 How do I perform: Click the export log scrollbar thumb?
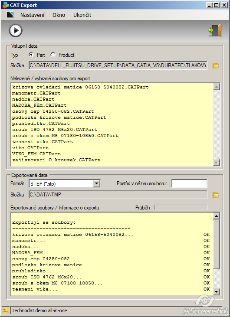click(x=217, y=244)
